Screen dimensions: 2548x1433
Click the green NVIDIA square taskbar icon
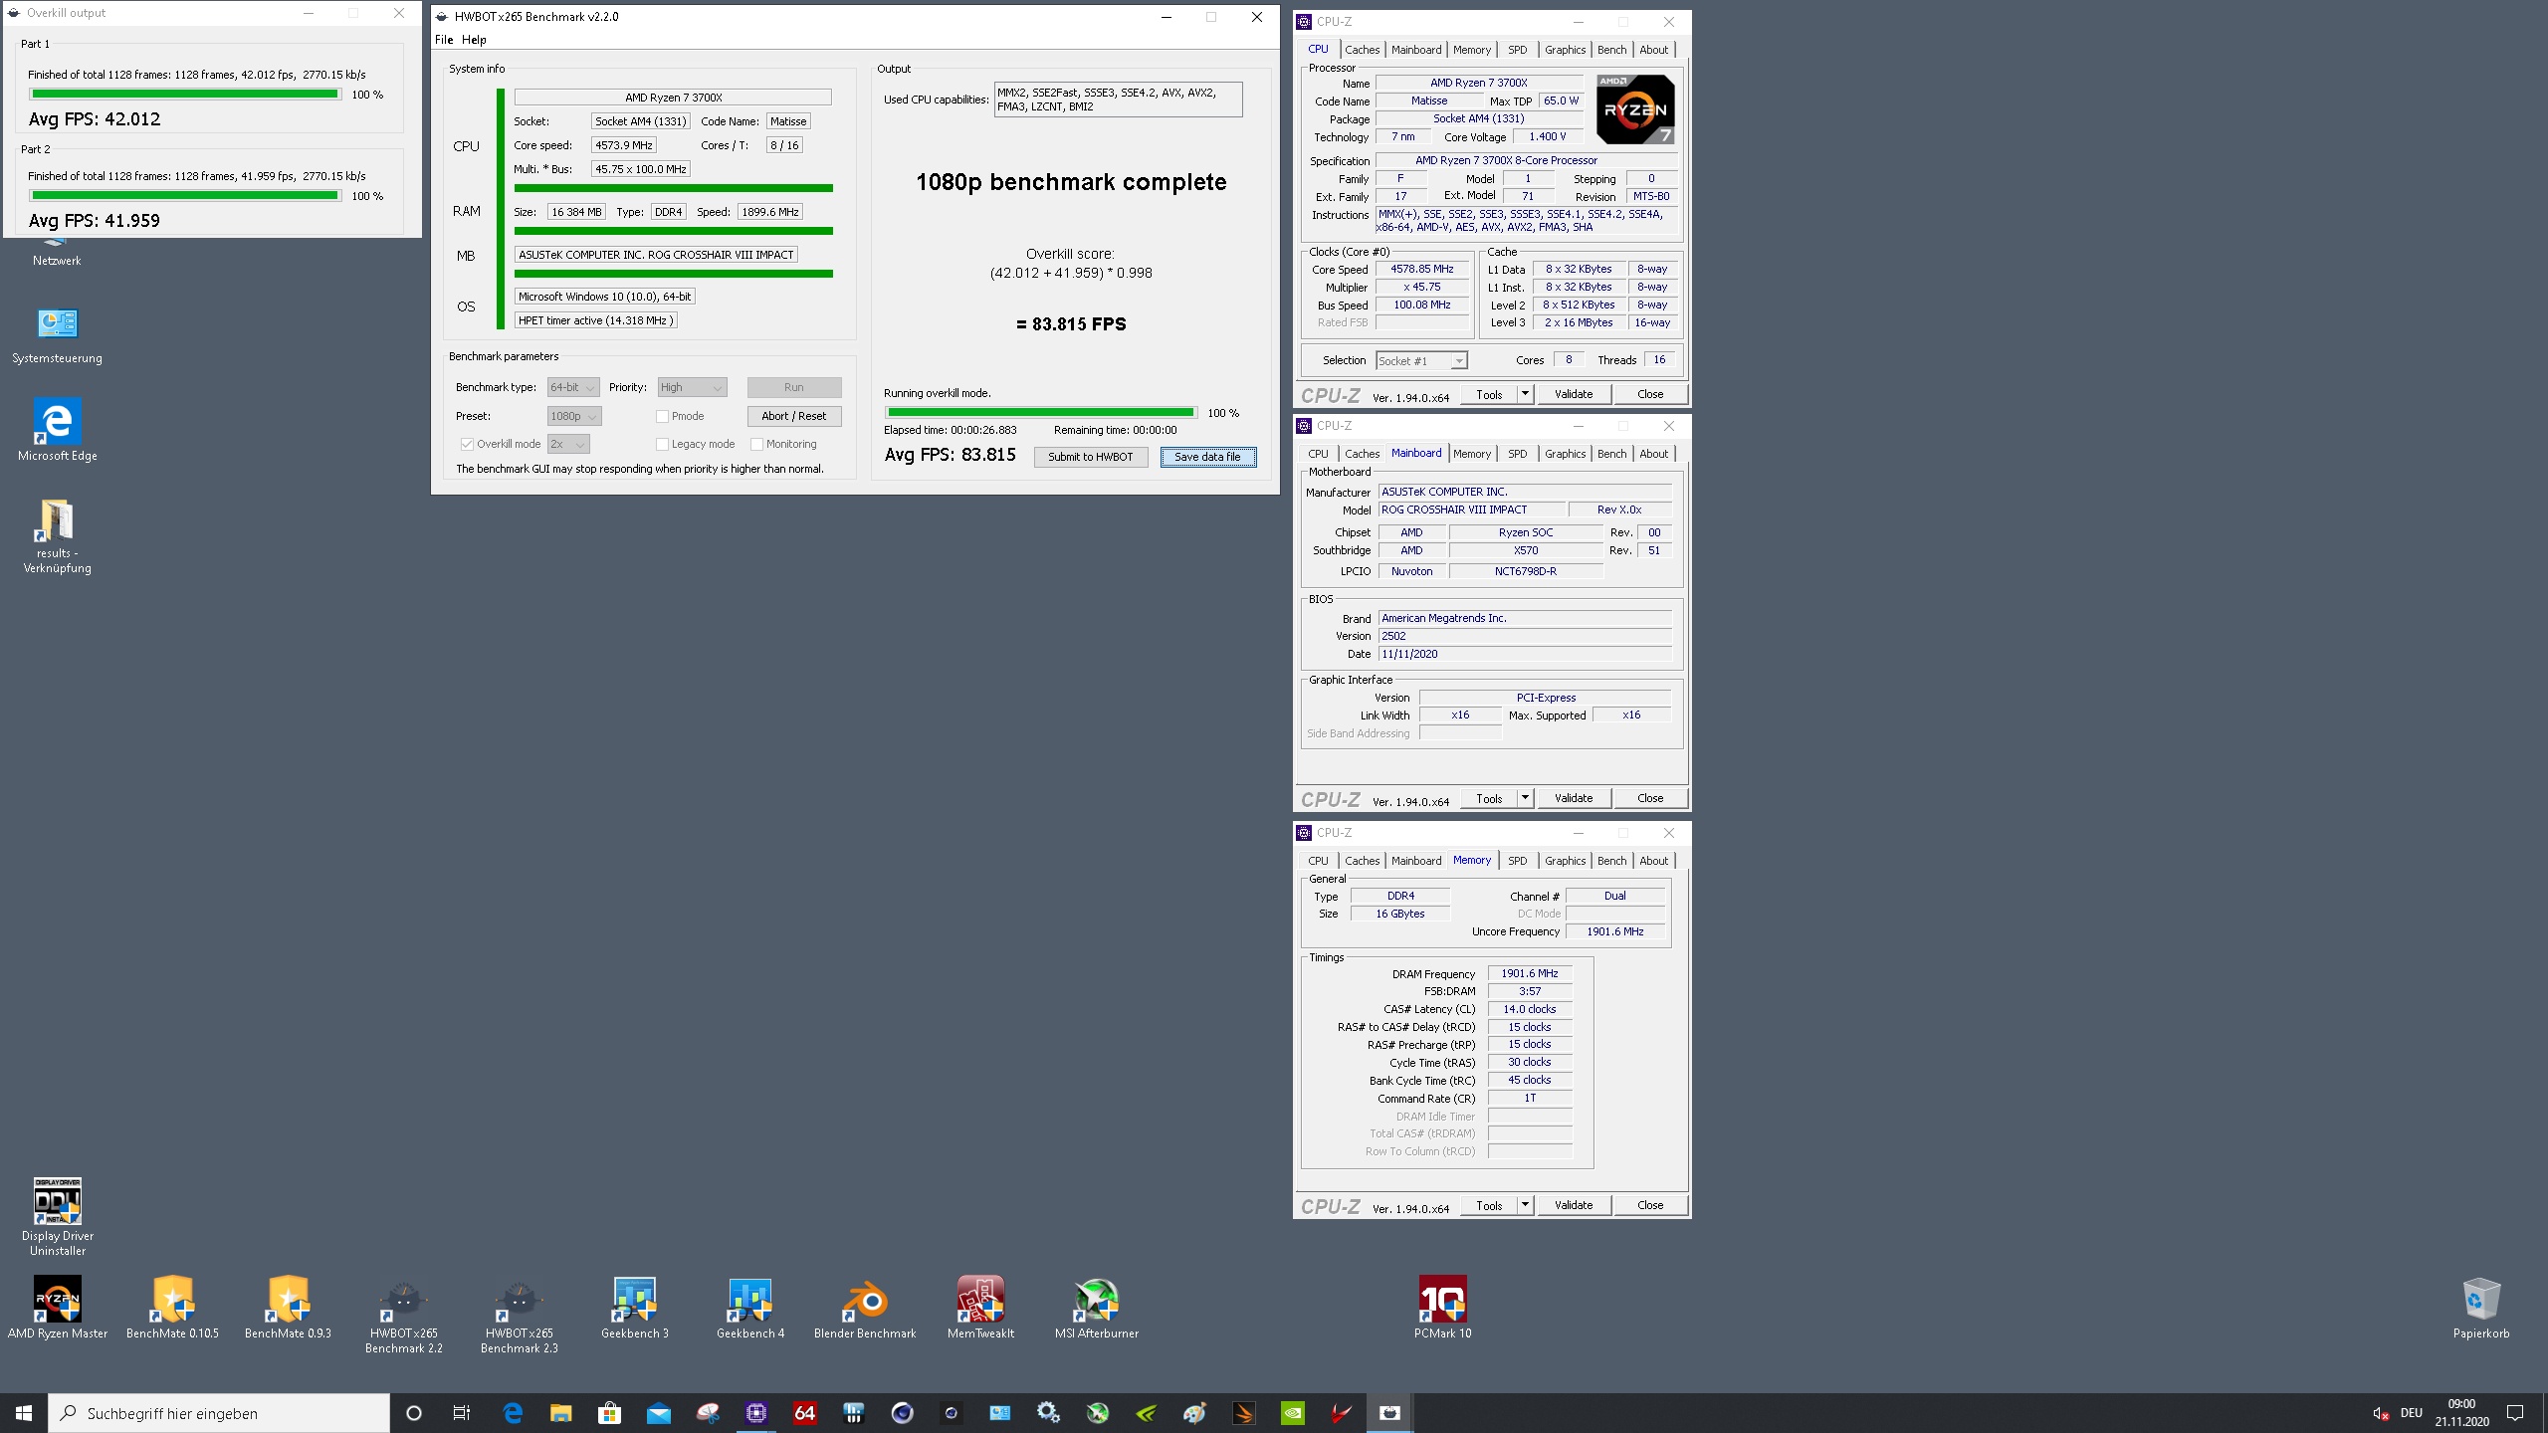pos(1292,1412)
